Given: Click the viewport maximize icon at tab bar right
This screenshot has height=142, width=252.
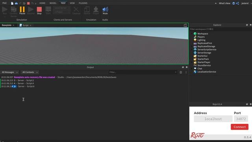Looking at the screenshot, I should coord(185,25).
